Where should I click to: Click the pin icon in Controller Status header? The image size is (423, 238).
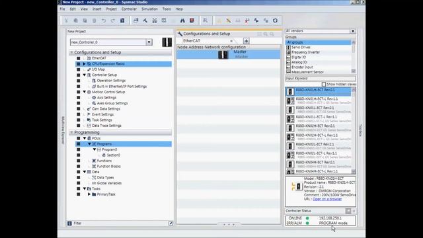[348, 211]
